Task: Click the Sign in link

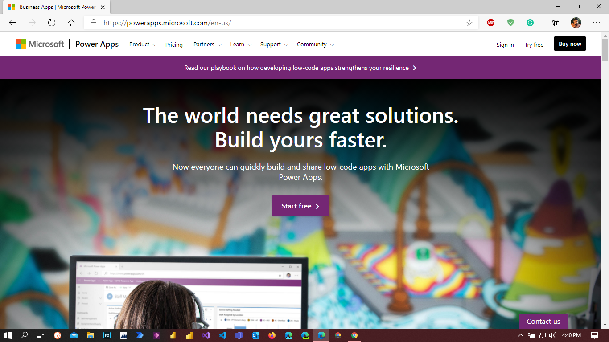Action: (x=505, y=45)
